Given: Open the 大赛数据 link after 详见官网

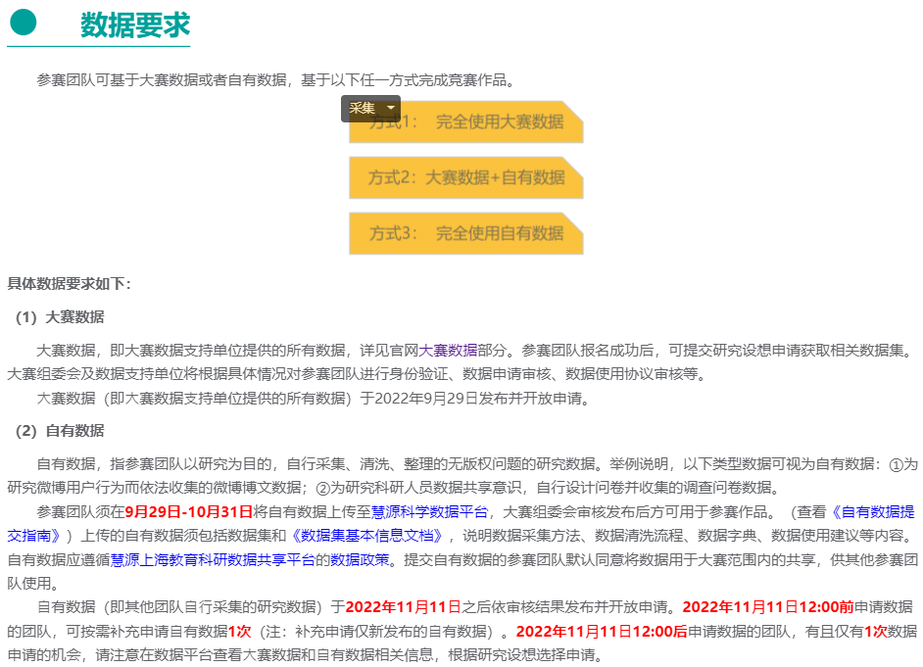Looking at the screenshot, I should click(x=449, y=350).
